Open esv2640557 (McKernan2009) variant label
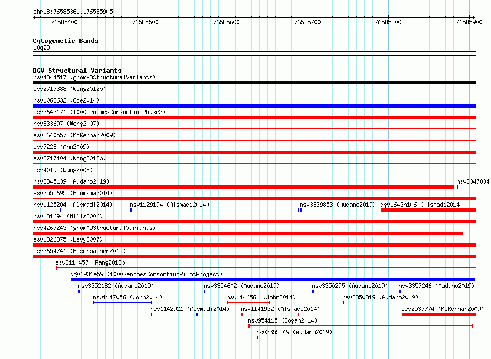The width and height of the screenshot is (491, 359). (74, 135)
